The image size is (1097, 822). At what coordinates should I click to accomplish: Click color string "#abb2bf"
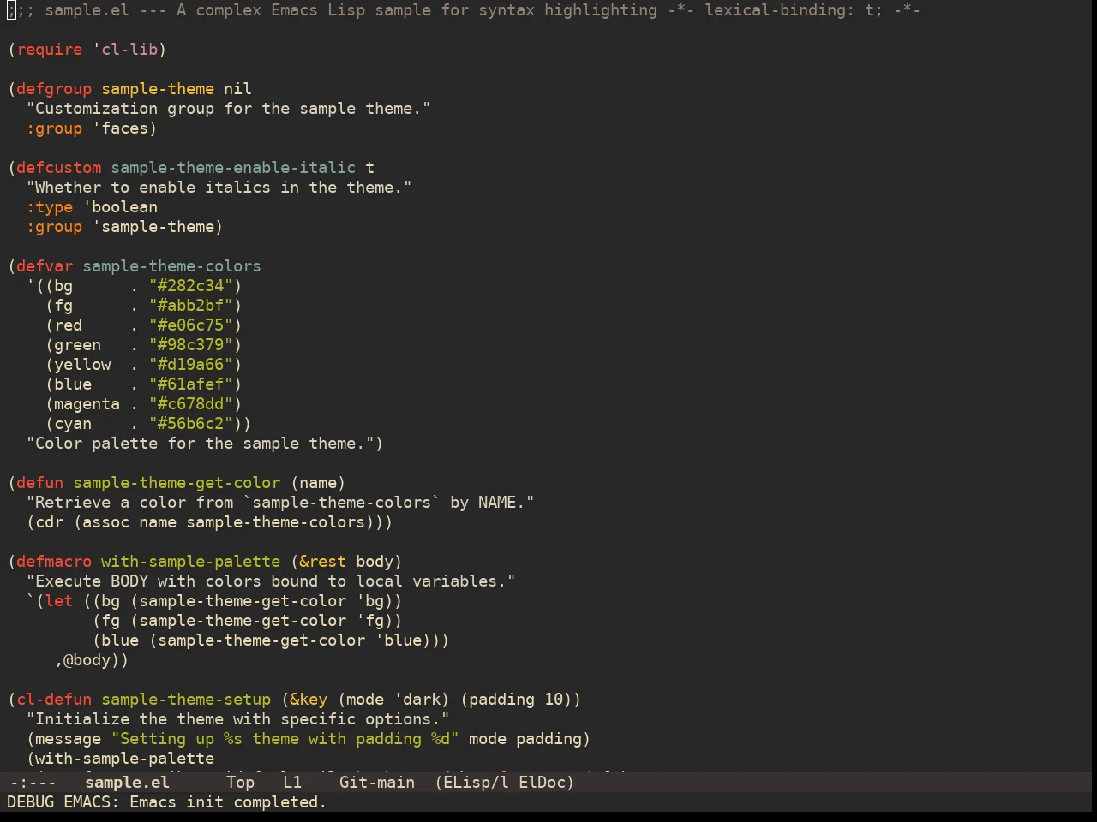pos(190,306)
